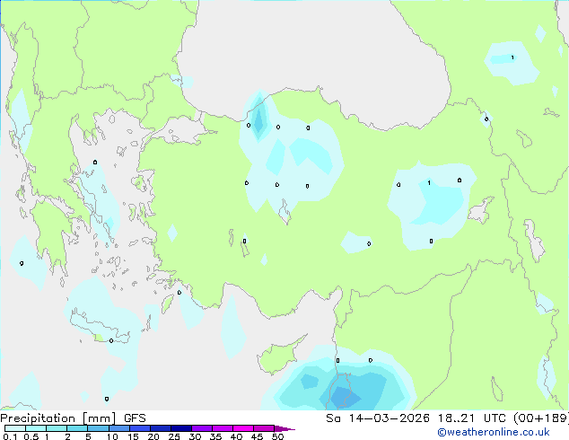This screenshot has width=569, height=440.
Task: Click the over-50 arrow tip of legend
Action: pyautogui.click(x=284, y=428)
